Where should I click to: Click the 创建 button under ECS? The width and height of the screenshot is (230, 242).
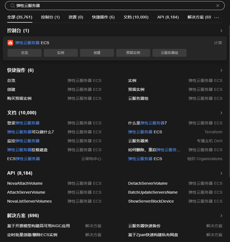tap(97, 53)
